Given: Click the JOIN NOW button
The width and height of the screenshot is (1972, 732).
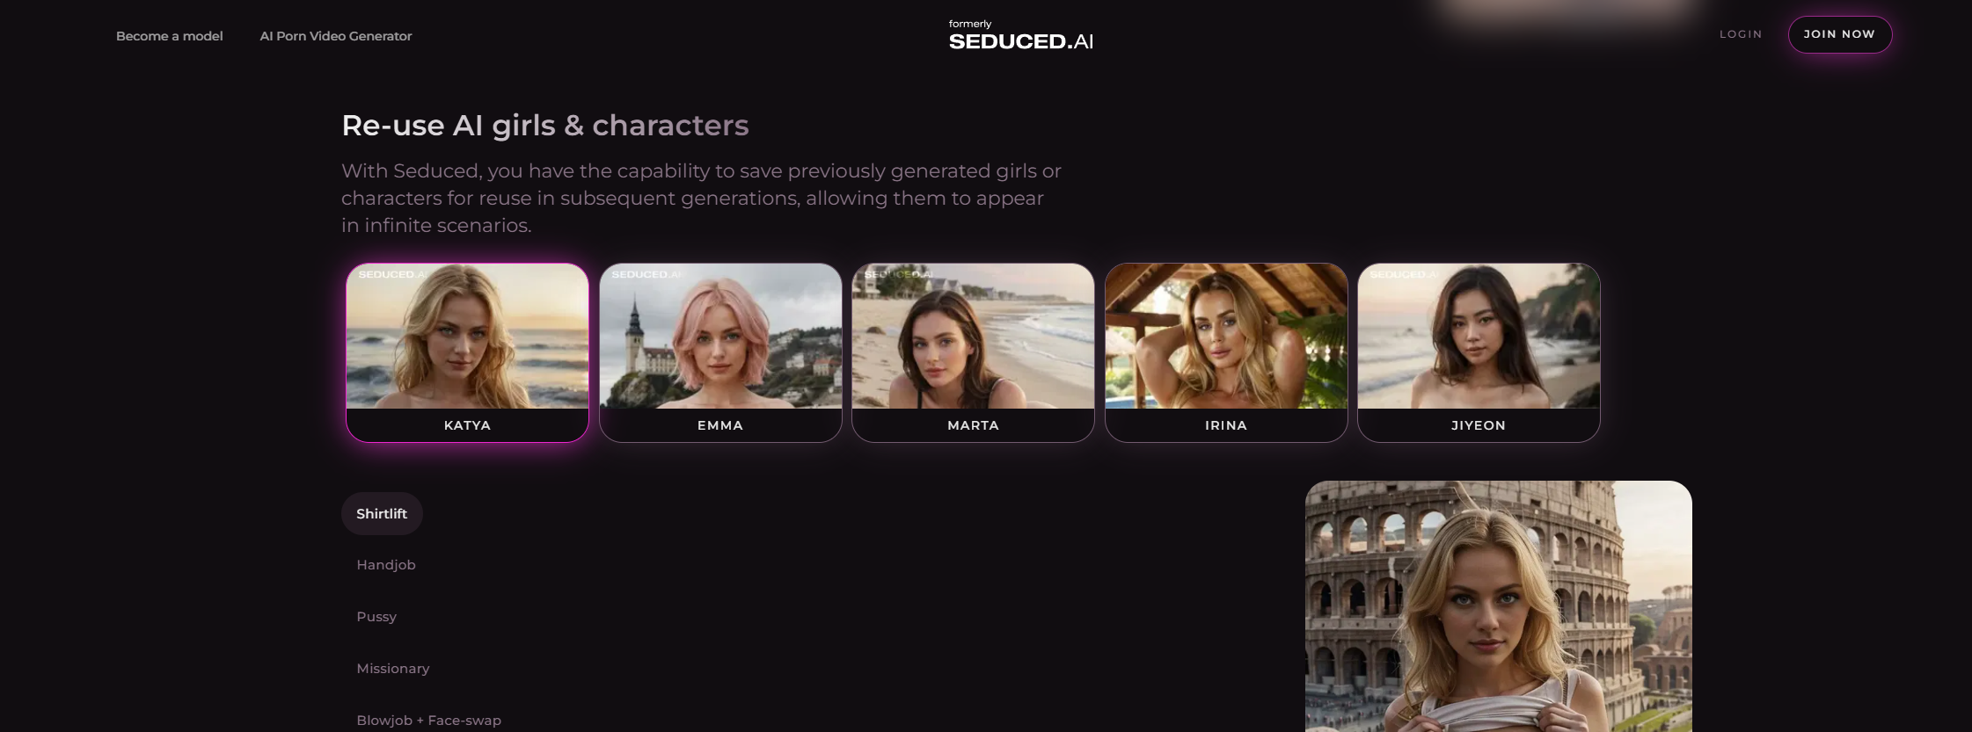Looking at the screenshot, I should 1840,34.
